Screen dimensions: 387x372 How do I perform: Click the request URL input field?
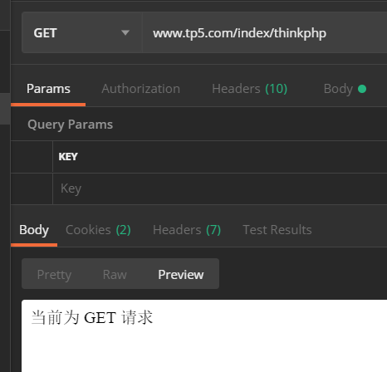tap(265, 32)
